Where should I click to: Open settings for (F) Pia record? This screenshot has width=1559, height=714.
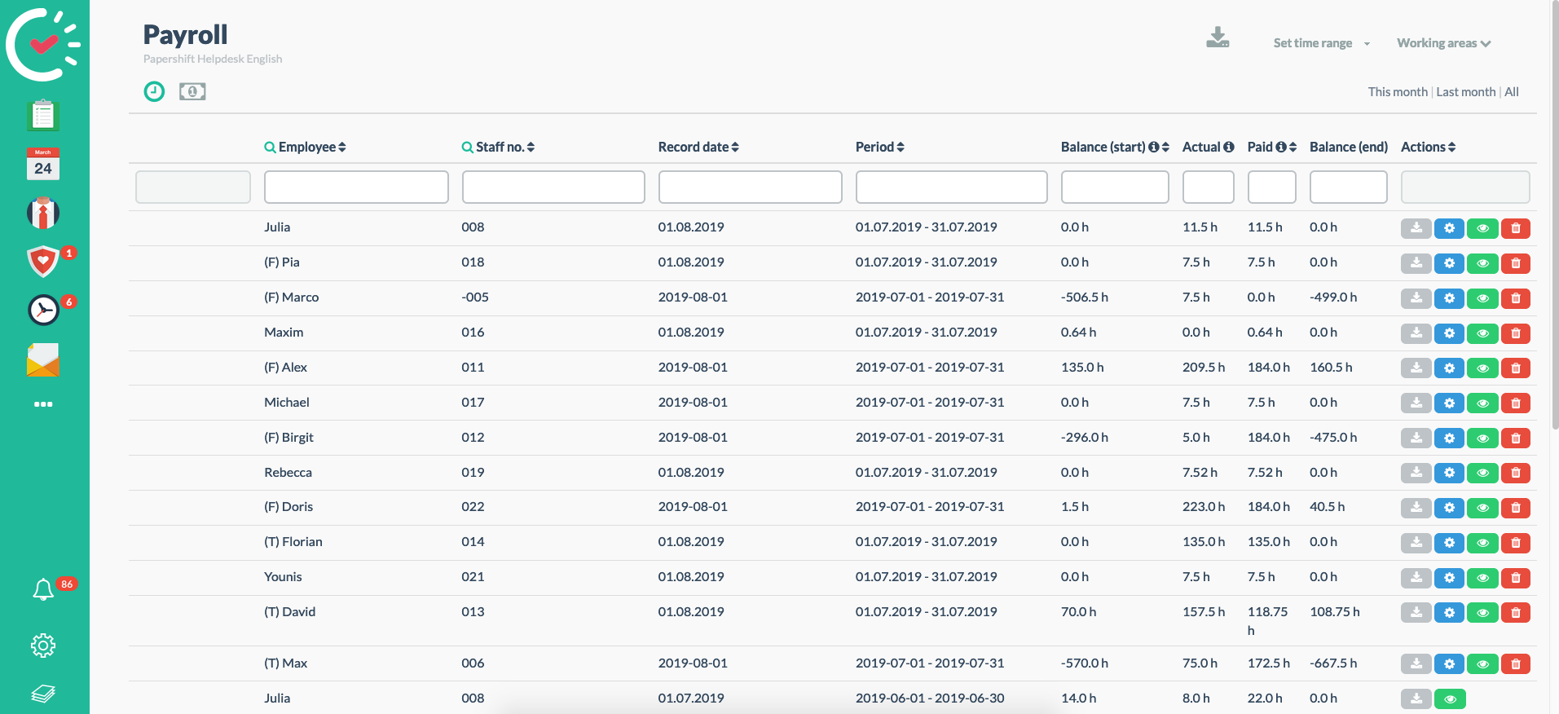(1449, 263)
